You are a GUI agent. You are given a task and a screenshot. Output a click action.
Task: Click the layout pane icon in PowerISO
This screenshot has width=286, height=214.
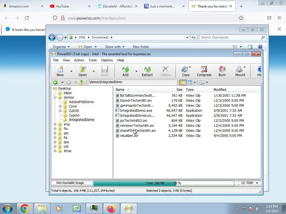(x=202, y=82)
